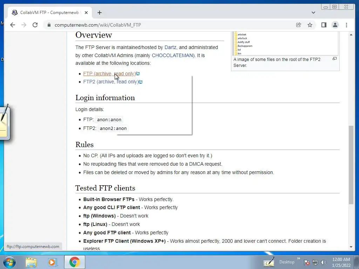The image size is (359, 269).
Task: Click the vertical scrollbar thumb
Action: click(351, 165)
